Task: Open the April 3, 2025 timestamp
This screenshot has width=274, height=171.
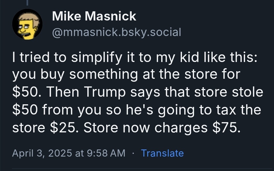Action: tap(69, 153)
